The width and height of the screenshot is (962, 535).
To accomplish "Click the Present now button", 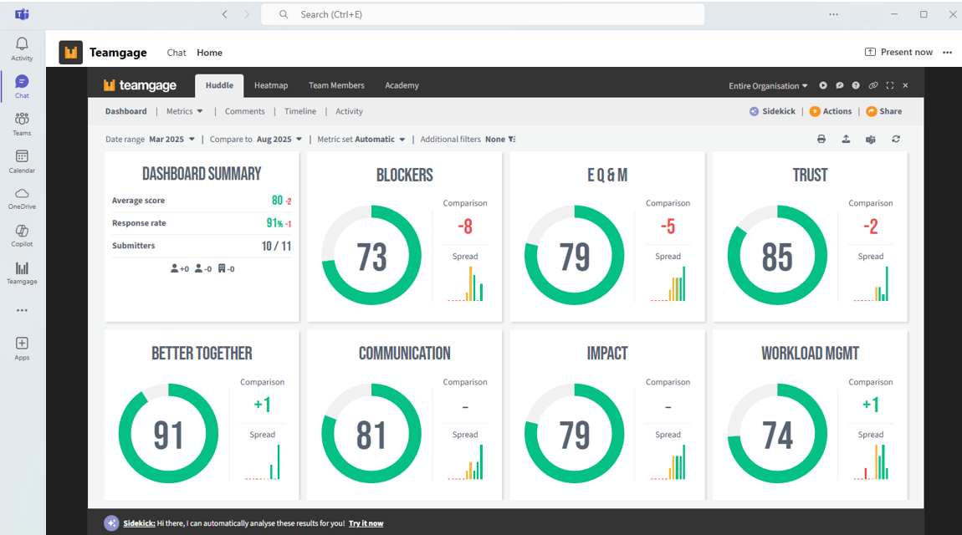I will tap(898, 52).
